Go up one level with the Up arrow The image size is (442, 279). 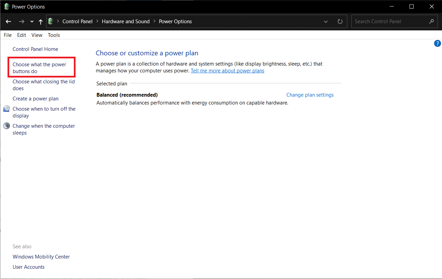pyautogui.click(x=41, y=22)
